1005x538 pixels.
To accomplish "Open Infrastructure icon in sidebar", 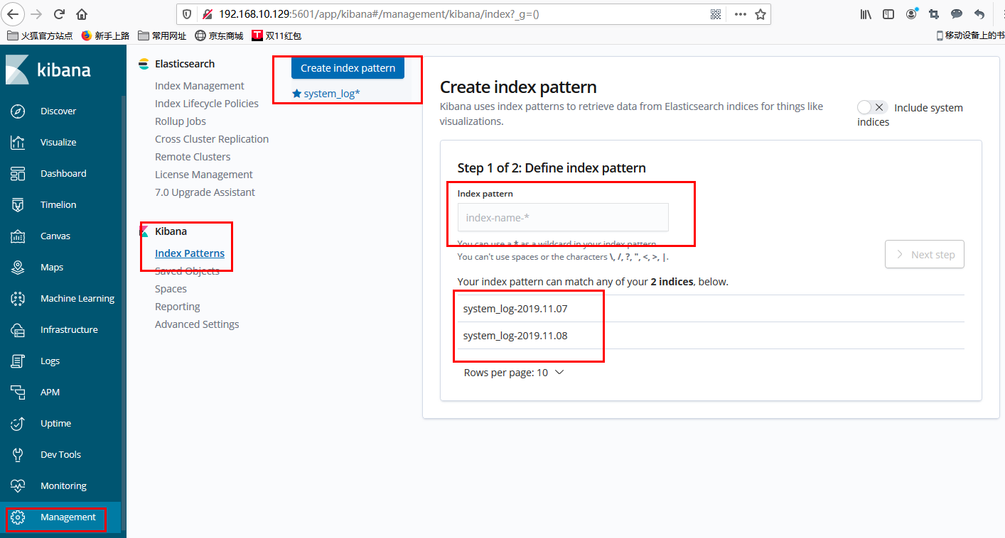I will 18,330.
